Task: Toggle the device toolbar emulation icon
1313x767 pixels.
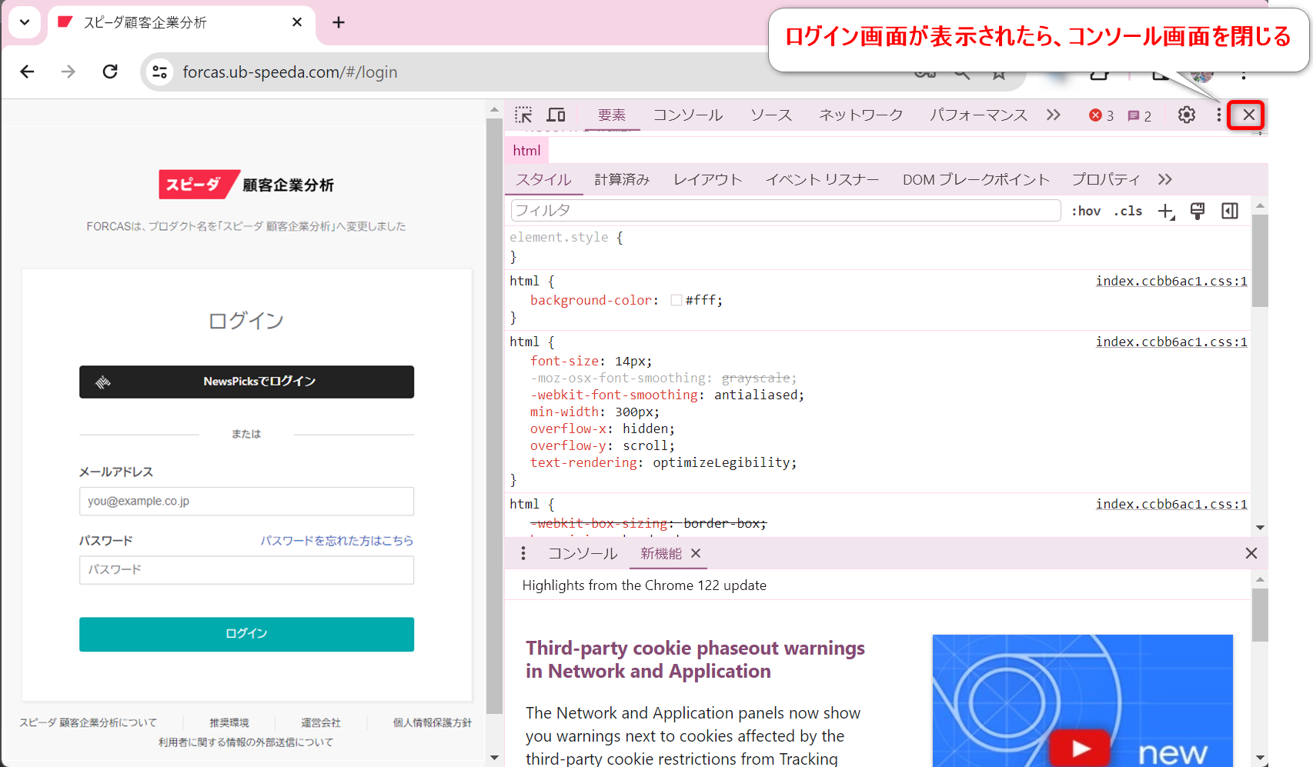Action: pos(556,115)
